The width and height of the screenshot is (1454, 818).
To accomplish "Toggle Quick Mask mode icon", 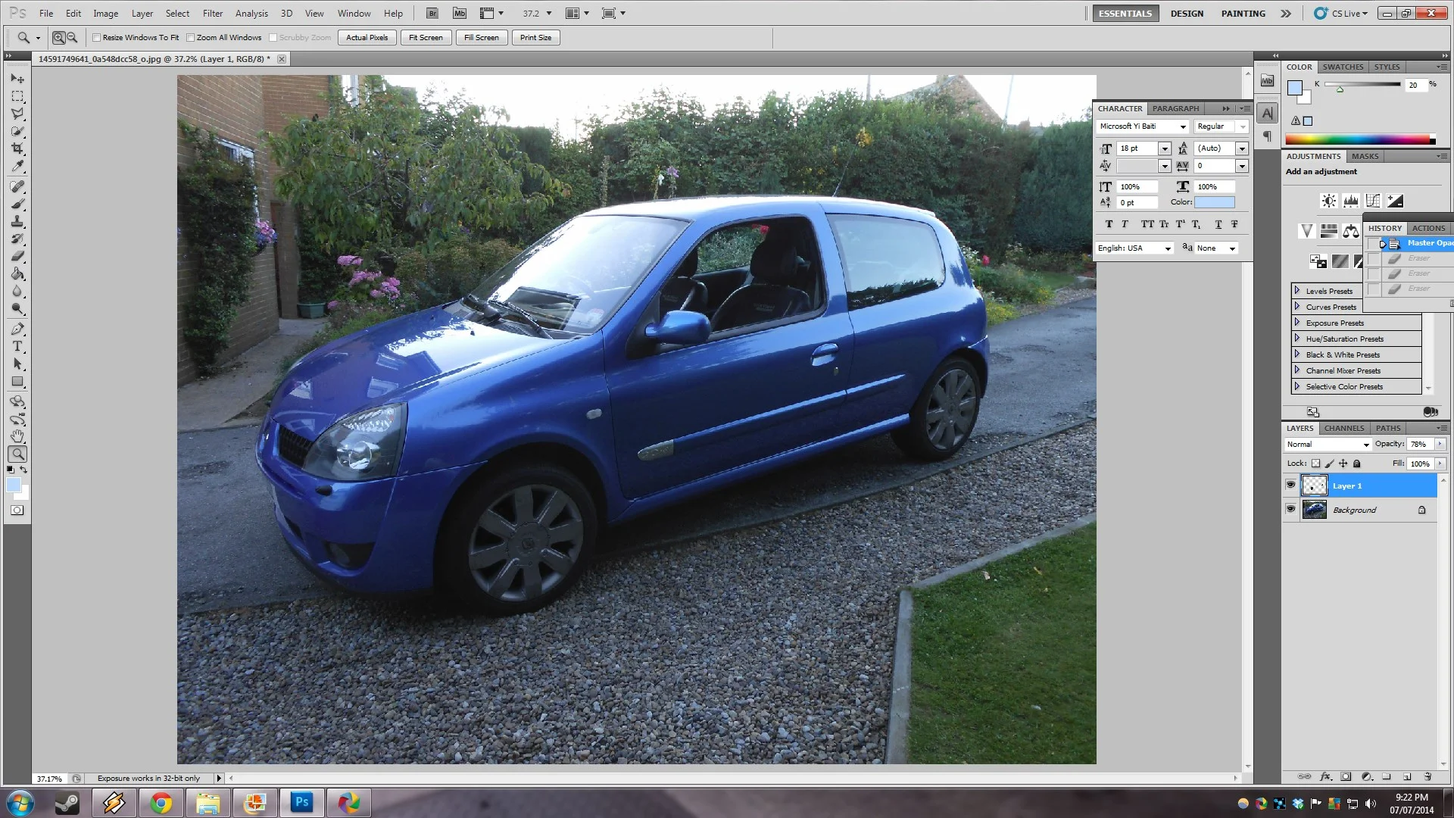I will pos(17,510).
